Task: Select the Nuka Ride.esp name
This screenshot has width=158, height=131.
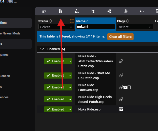Action: click(89, 109)
